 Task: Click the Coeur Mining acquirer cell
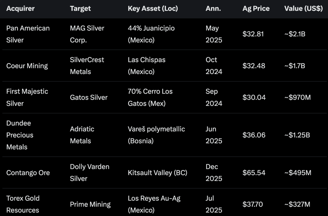[27, 66]
